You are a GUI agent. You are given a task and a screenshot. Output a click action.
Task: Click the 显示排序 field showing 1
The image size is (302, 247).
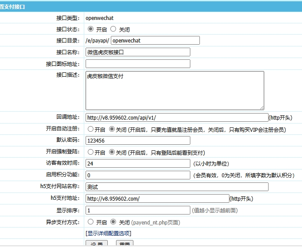[138, 210]
